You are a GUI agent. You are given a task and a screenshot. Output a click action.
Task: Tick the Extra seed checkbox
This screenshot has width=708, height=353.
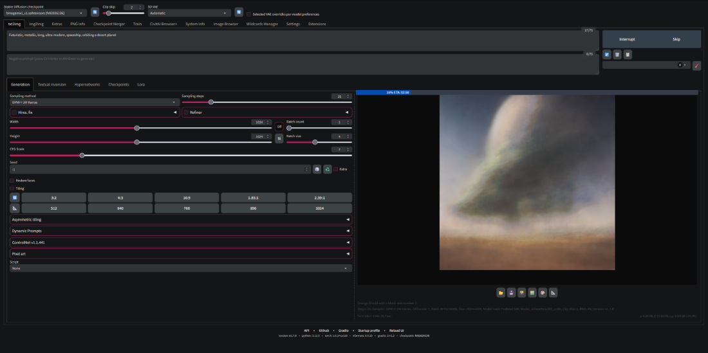[335, 169]
